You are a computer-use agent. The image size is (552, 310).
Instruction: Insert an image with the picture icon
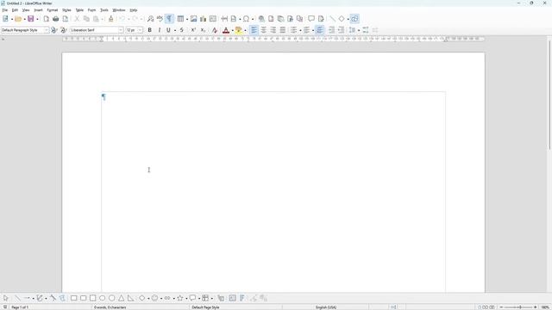[x=193, y=19]
